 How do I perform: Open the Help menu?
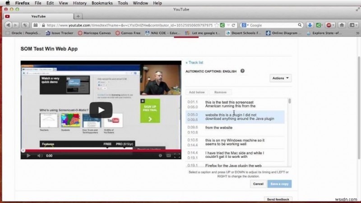tap(157, 3)
